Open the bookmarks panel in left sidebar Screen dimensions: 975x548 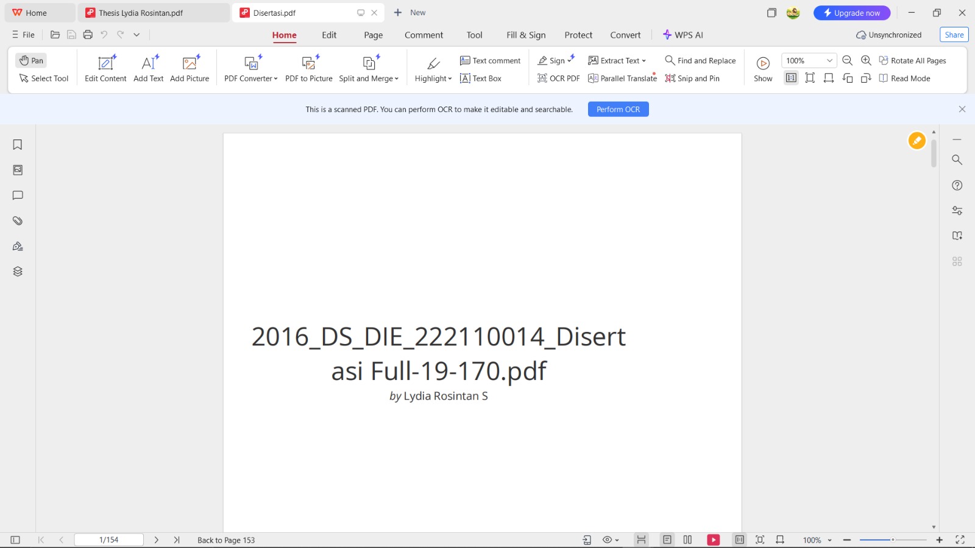[x=18, y=145]
